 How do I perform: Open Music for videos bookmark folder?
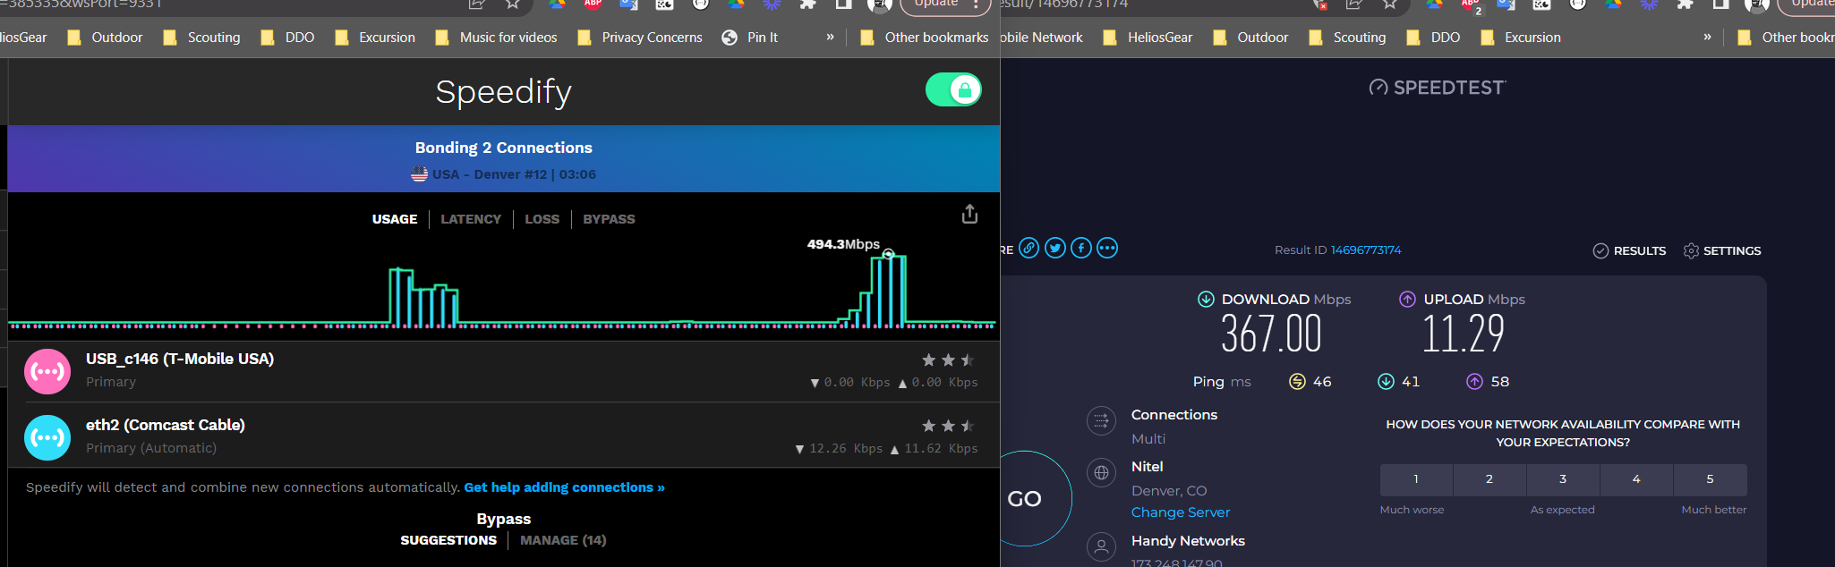[x=496, y=38]
